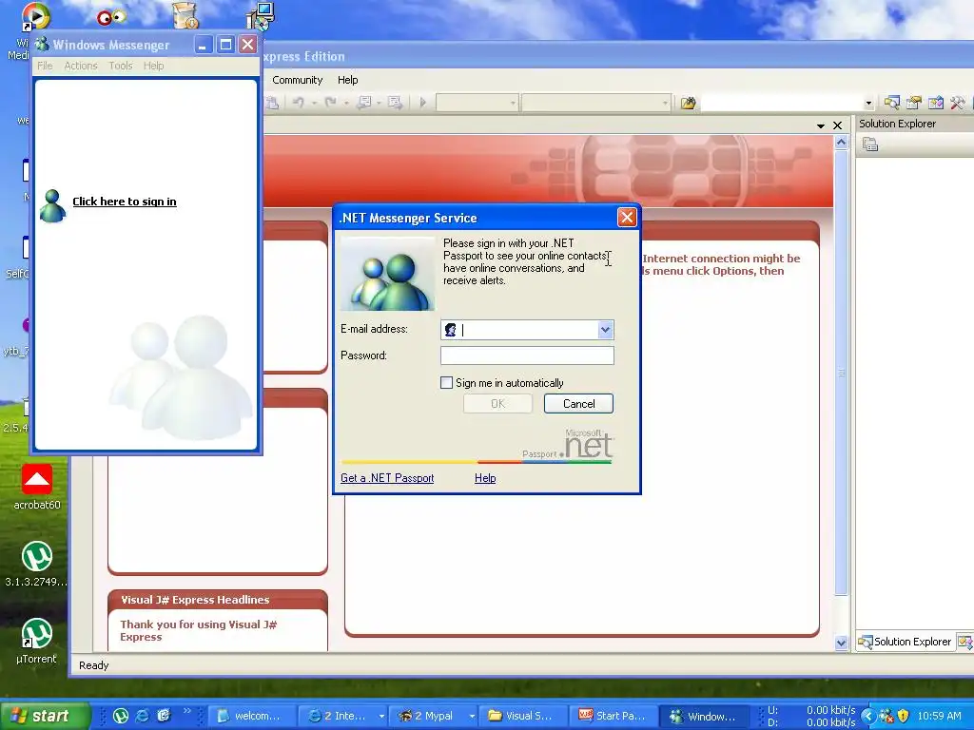Show hidden system tray icons arrow
This screenshot has height=730, width=974.
click(x=868, y=716)
